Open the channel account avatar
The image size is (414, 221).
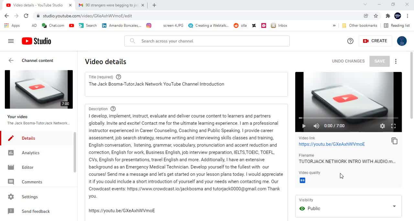[x=402, y=41]
